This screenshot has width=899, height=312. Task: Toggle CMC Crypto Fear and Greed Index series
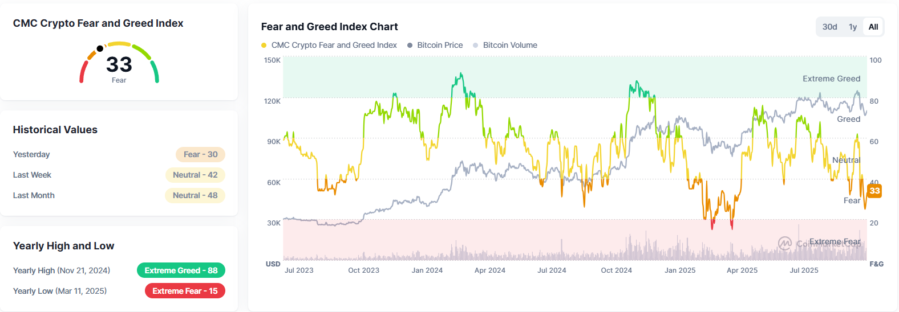tap(334, 45)
